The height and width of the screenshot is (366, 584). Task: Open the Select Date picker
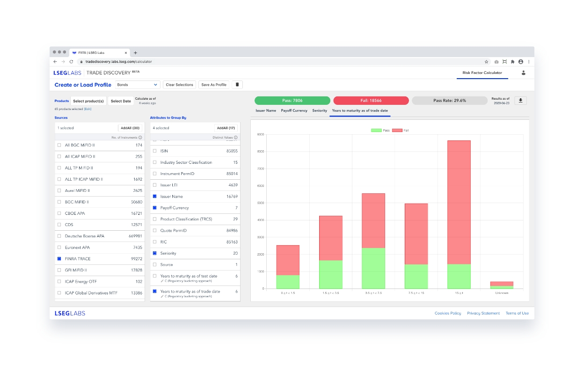point(121,101)
